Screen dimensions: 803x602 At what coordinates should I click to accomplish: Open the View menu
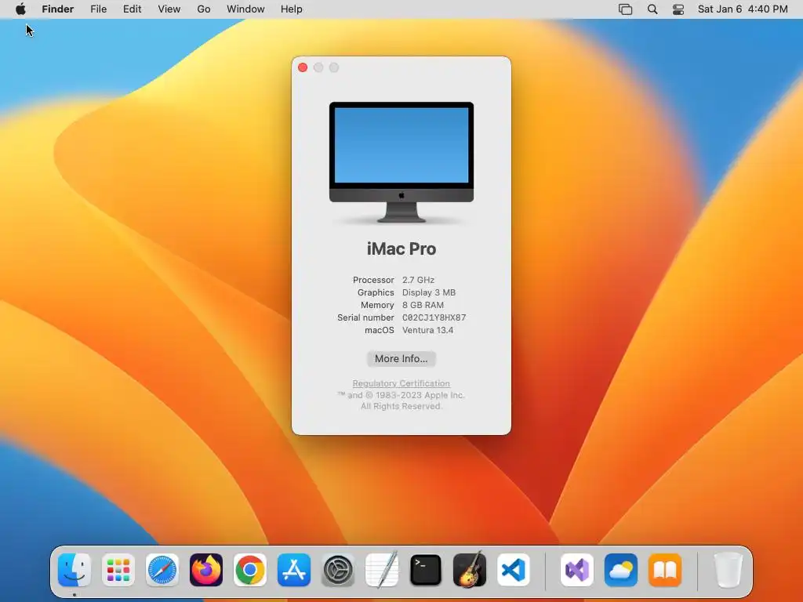pos(169,9)
